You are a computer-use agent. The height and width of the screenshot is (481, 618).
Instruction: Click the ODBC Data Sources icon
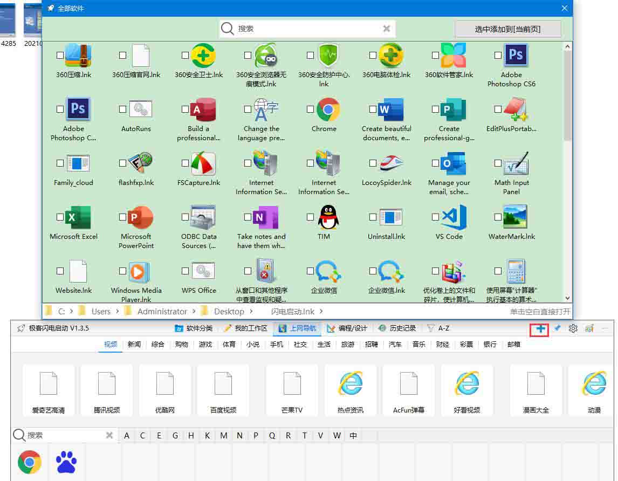tap(203, 217)
